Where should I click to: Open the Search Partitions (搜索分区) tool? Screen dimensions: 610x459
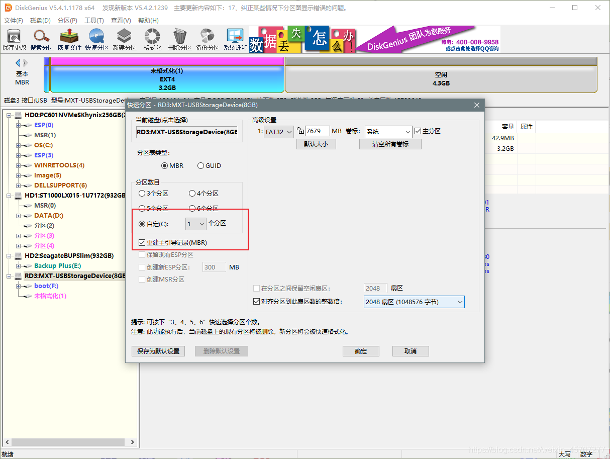(x=42, y=39)
